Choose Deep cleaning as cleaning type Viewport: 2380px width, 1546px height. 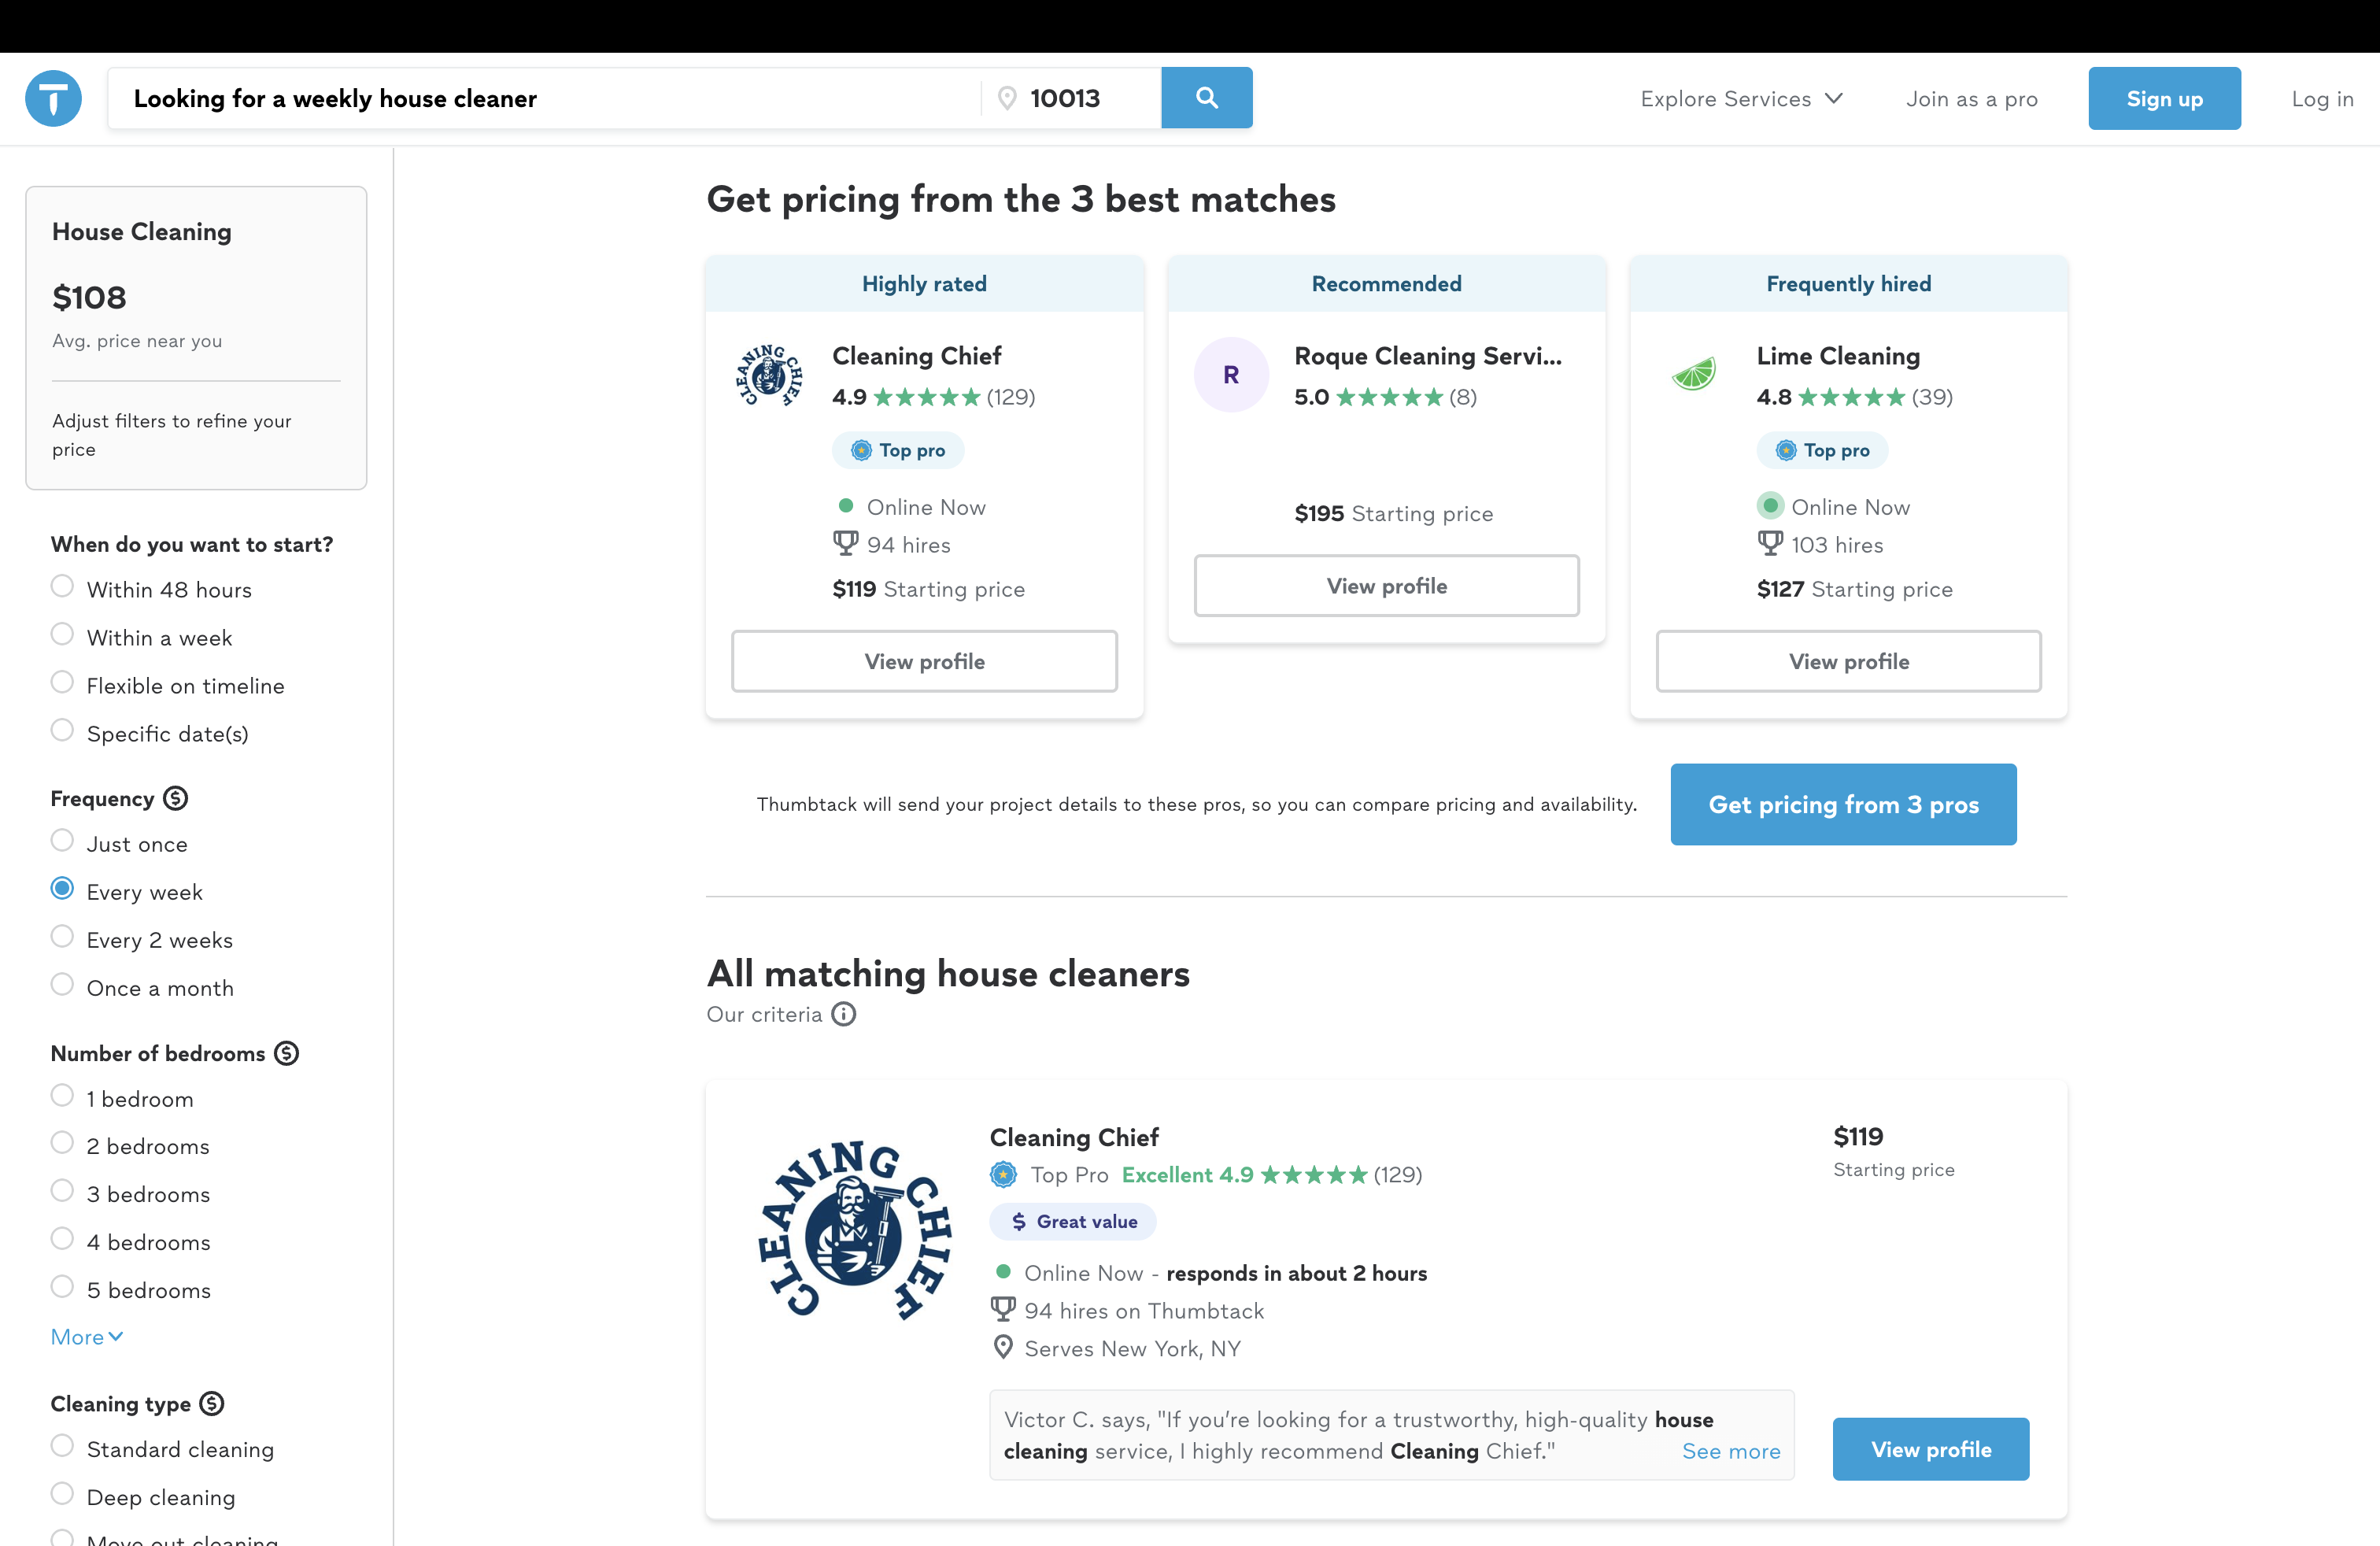coord(62,1493)
